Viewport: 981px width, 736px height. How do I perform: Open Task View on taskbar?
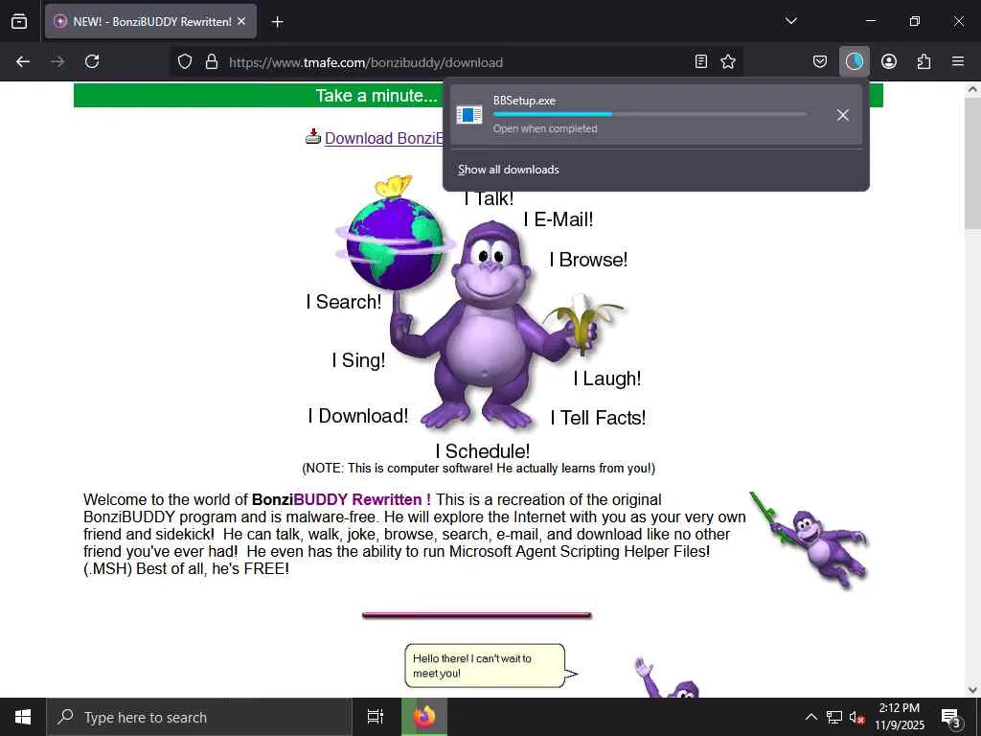click(x=376, y=717)
